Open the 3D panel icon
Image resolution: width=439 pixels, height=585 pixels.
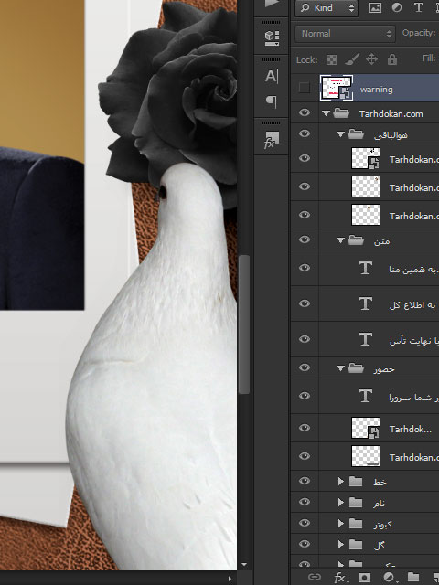click(x=272, y=37)
